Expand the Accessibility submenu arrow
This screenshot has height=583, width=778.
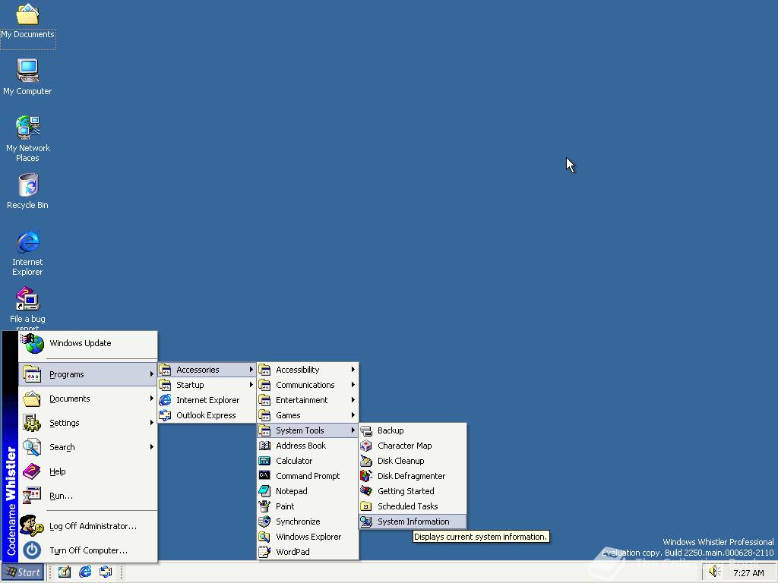[353, 370]
